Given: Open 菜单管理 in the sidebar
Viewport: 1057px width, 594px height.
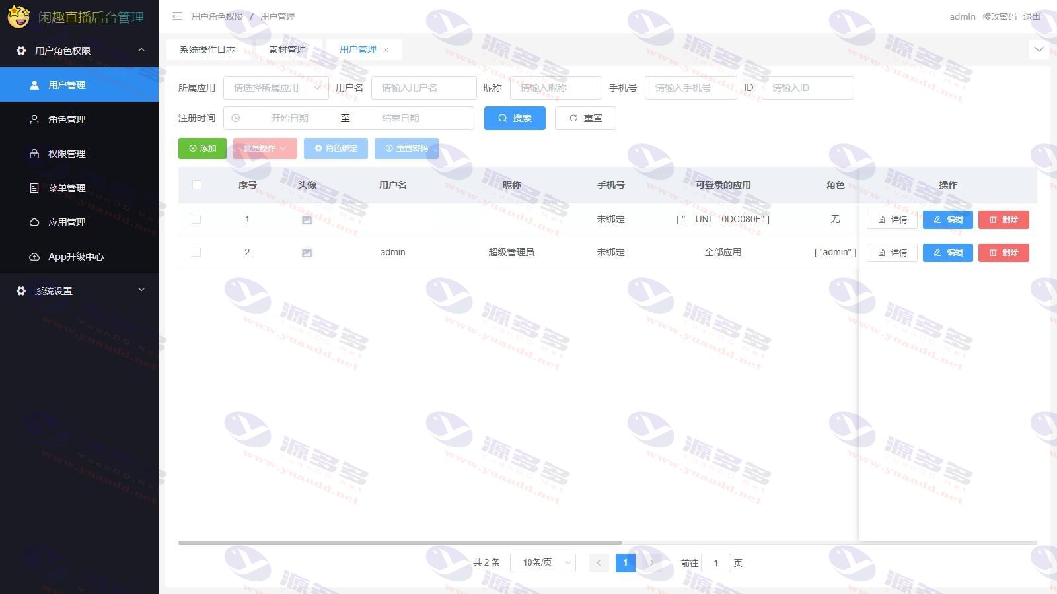Looking at the screenshot, I should click(x=79, y=188).
